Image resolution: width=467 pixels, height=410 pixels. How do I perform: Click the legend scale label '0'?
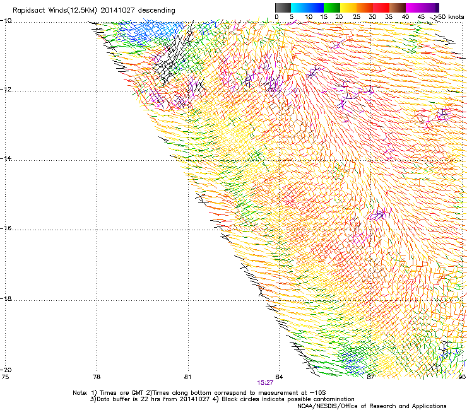click(276, 17)
